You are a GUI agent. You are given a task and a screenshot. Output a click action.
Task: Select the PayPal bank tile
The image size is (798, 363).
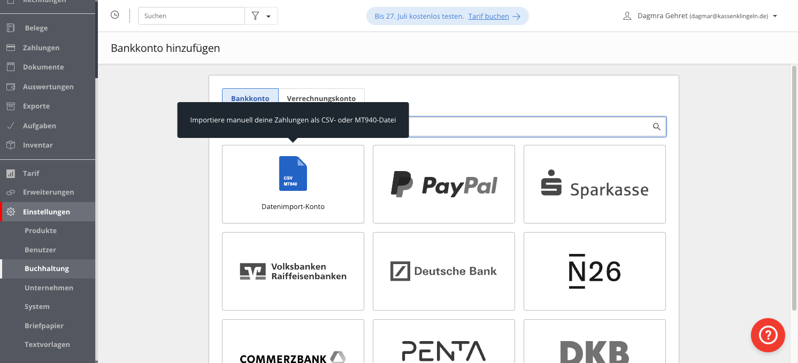(444, 184)
